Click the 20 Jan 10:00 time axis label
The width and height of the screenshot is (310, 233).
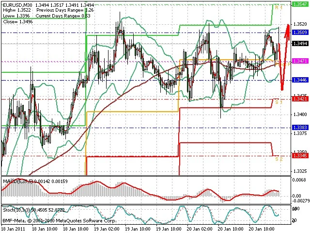pyautogui.click(x=231, y=229)
